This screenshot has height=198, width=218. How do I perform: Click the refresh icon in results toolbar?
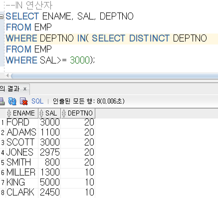click(12, 101)
